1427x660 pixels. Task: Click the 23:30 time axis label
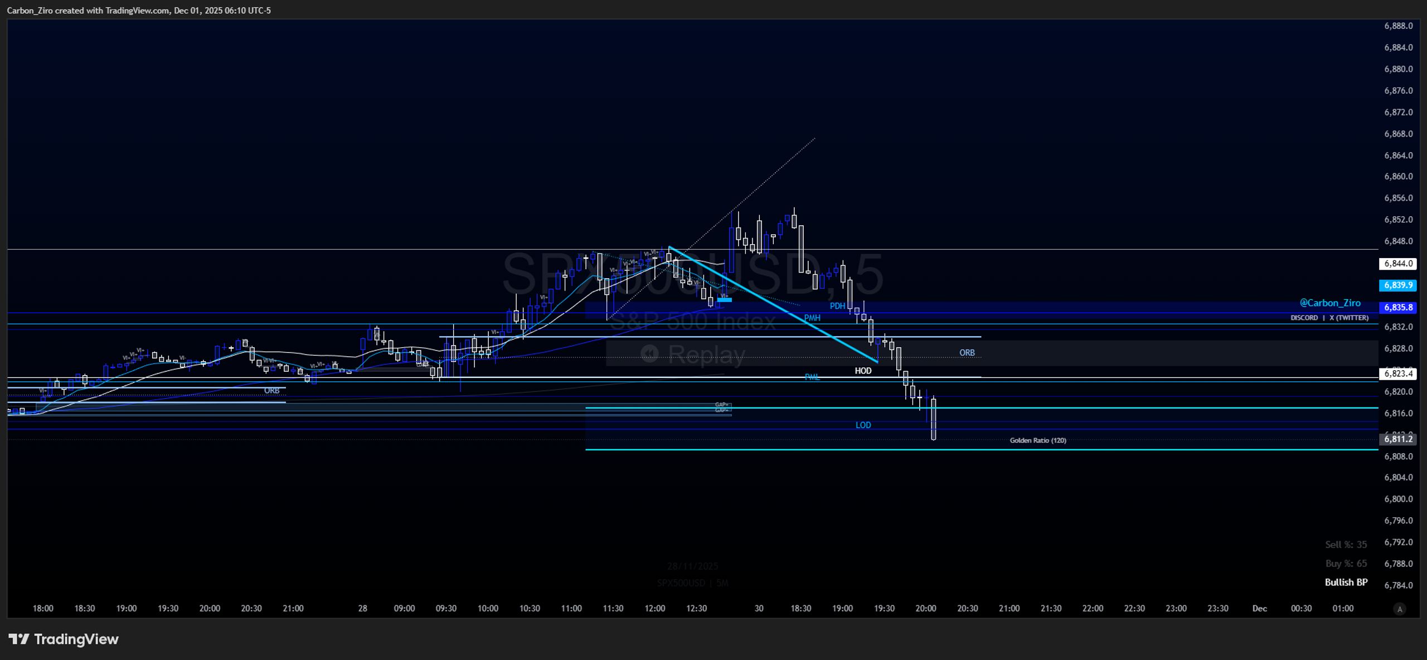coord(1218,609)
